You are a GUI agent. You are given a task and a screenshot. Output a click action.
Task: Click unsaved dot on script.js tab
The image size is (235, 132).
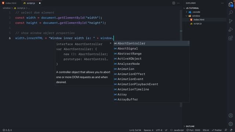point(40,3)
